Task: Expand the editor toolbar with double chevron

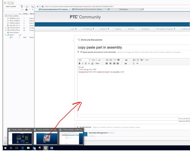Action: [137, 63]
